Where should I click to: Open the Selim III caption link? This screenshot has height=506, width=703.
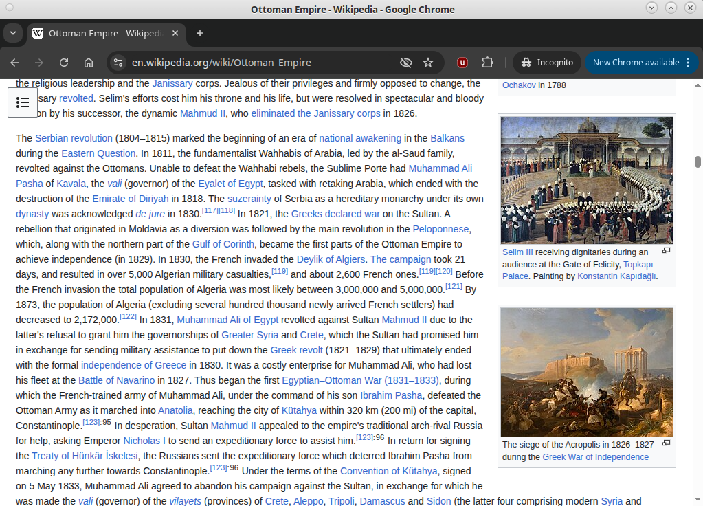517,252
